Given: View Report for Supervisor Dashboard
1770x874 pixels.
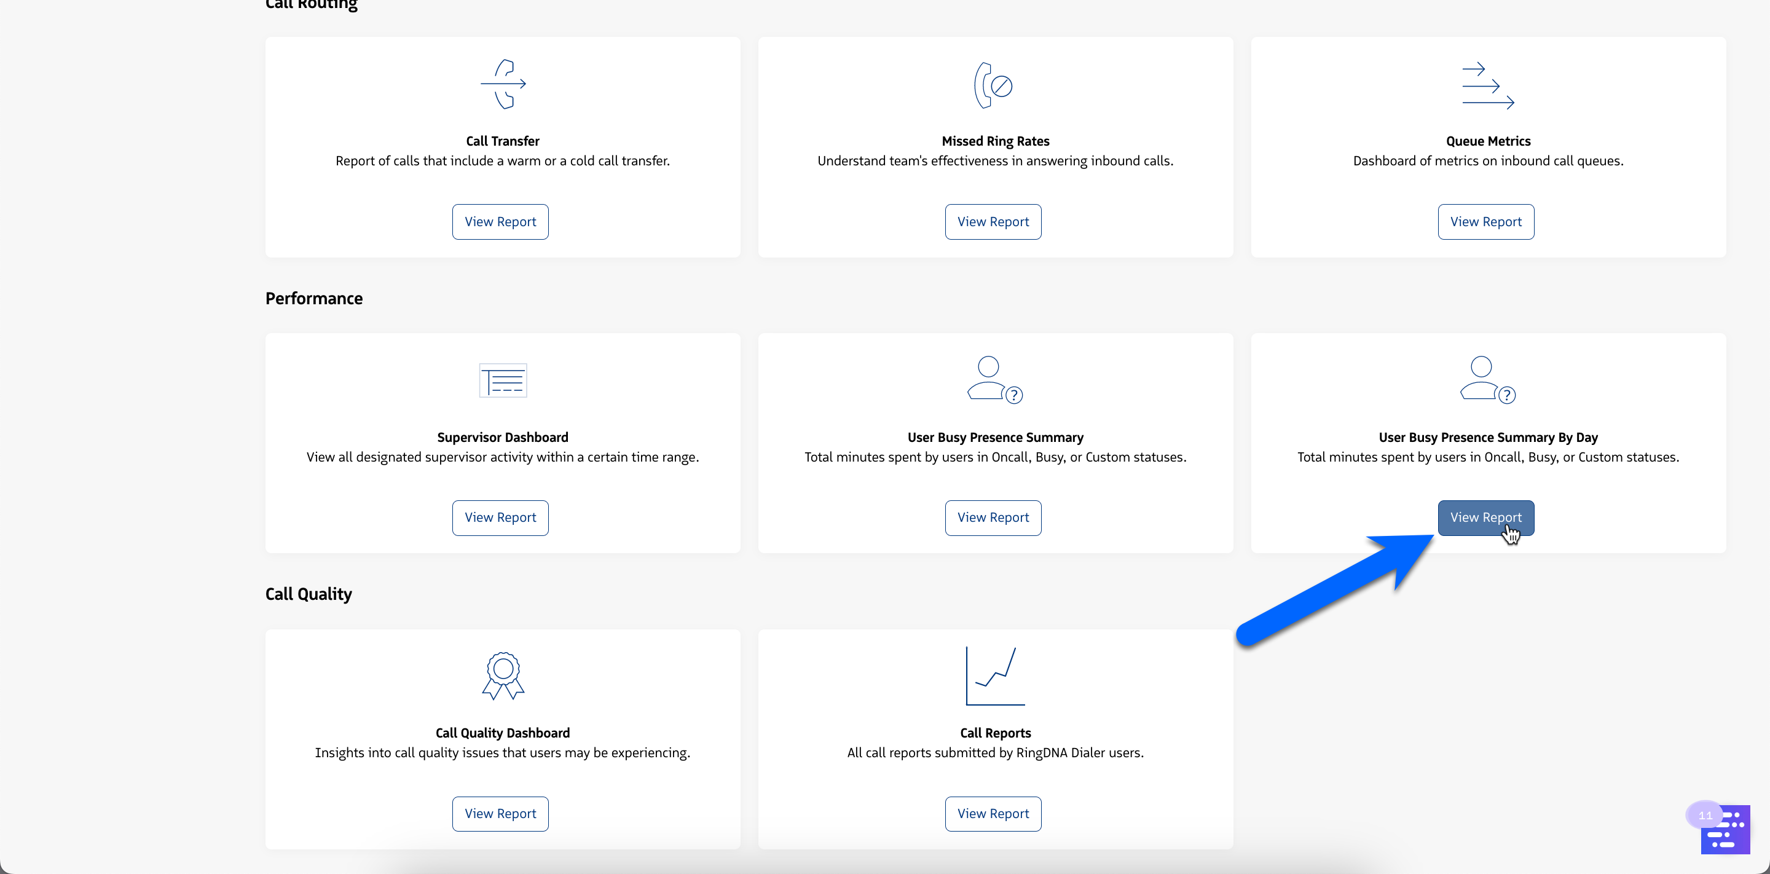Looking at the screenshot, I should coord(500,518).
